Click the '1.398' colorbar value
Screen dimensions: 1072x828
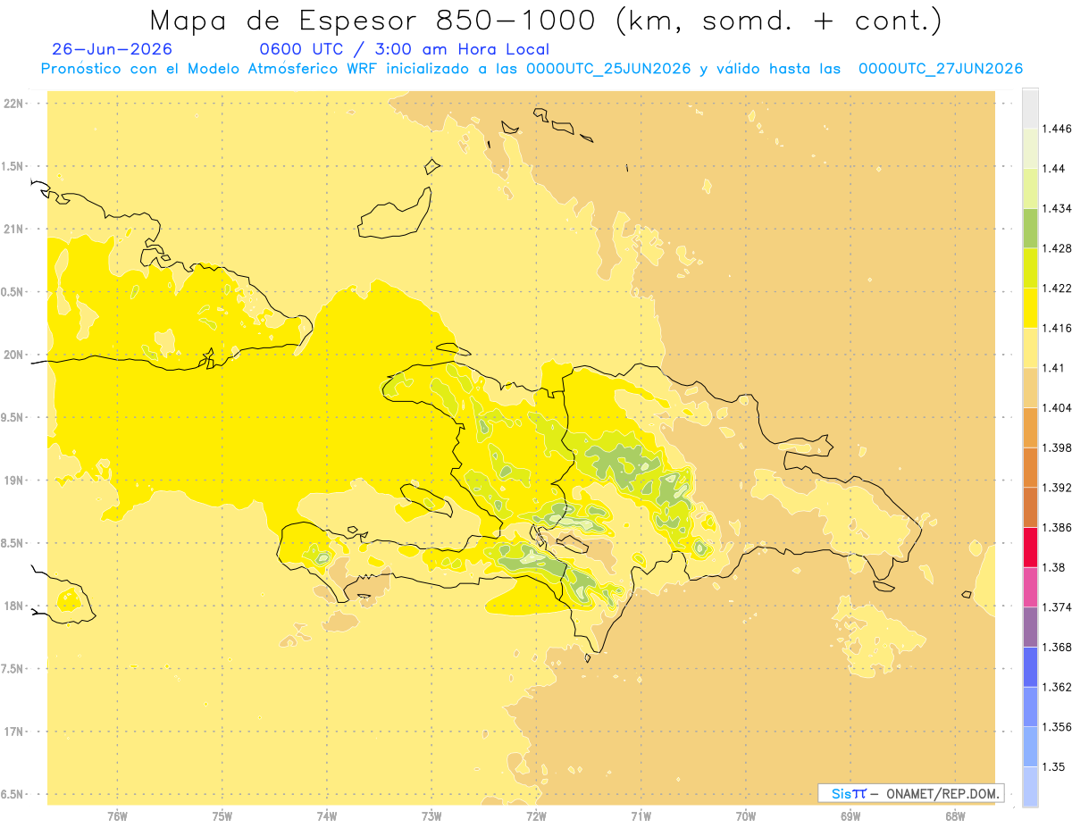1058,447
